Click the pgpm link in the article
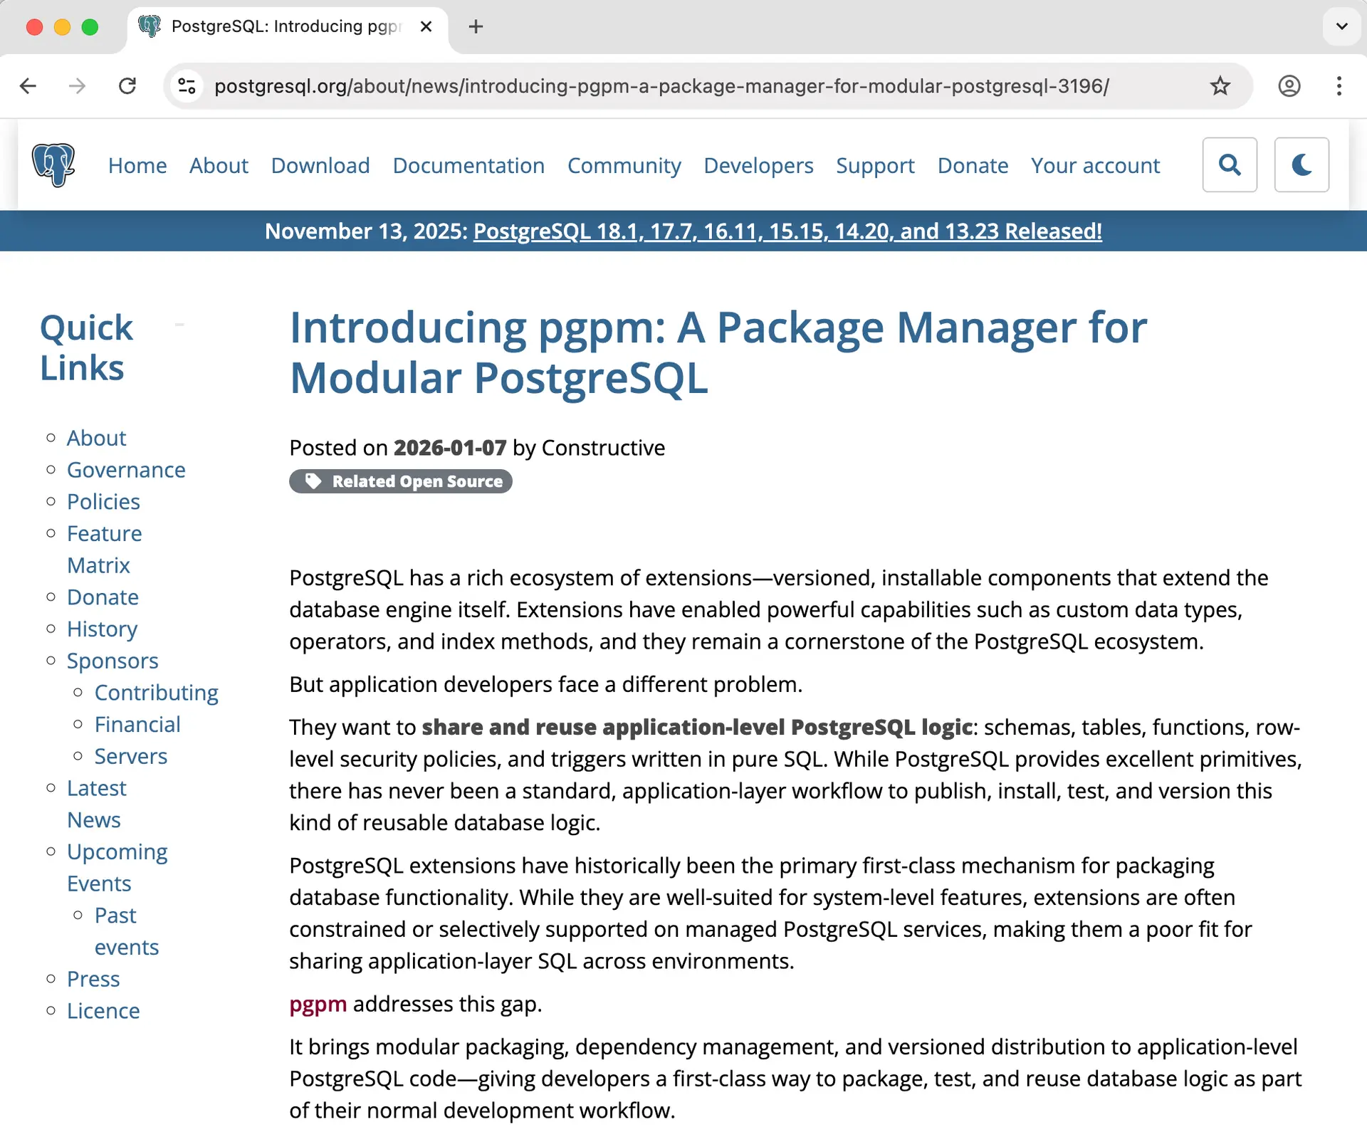The image size is (1367, 1132). pyautogui.click(x=318, y=1005)
